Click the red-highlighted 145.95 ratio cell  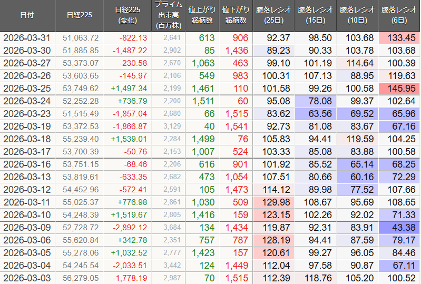tap(399, 88)
